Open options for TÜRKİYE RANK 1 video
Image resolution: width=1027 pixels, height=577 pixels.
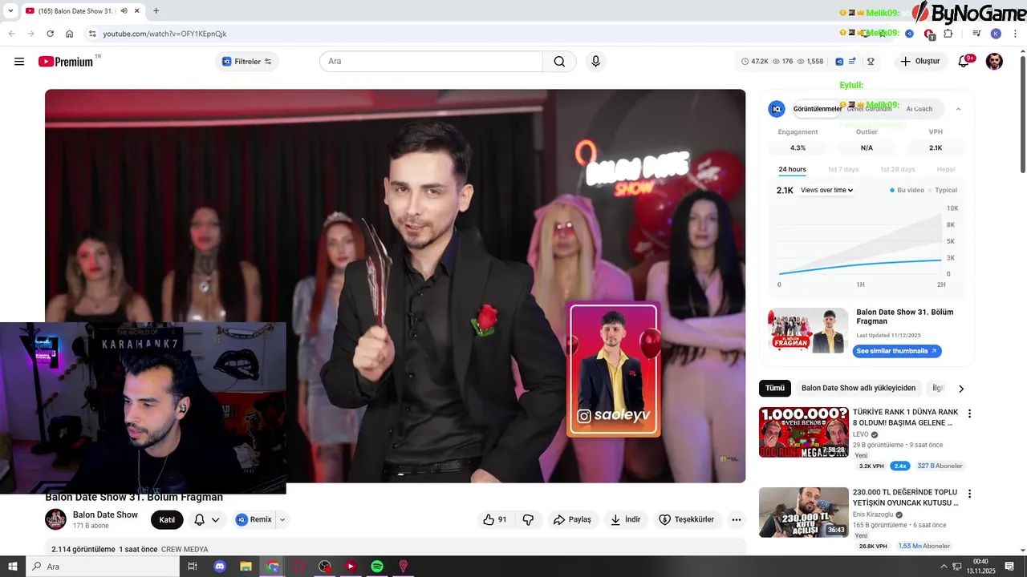click(969, 414)
